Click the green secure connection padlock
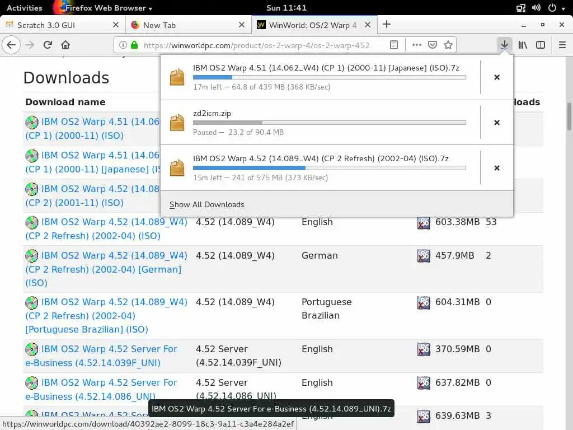The width and height of the screenshot is (573, 430). pyautogui.click(x=134, y=45)
